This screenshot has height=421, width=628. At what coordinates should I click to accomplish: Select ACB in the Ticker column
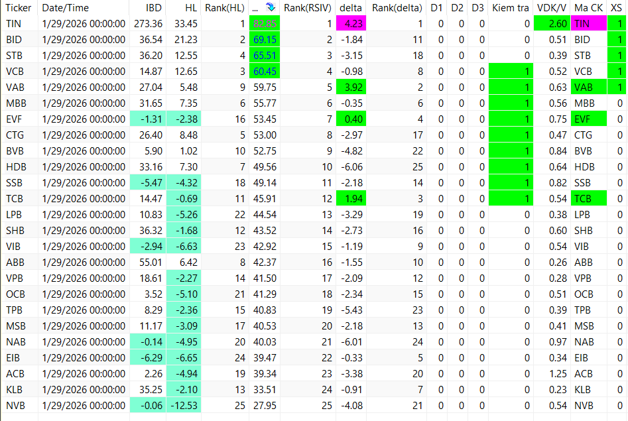coord(15,374)
